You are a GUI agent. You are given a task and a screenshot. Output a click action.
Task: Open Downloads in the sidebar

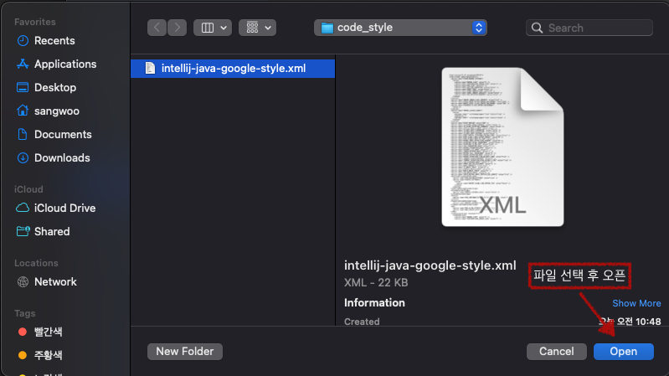point(62,158)
